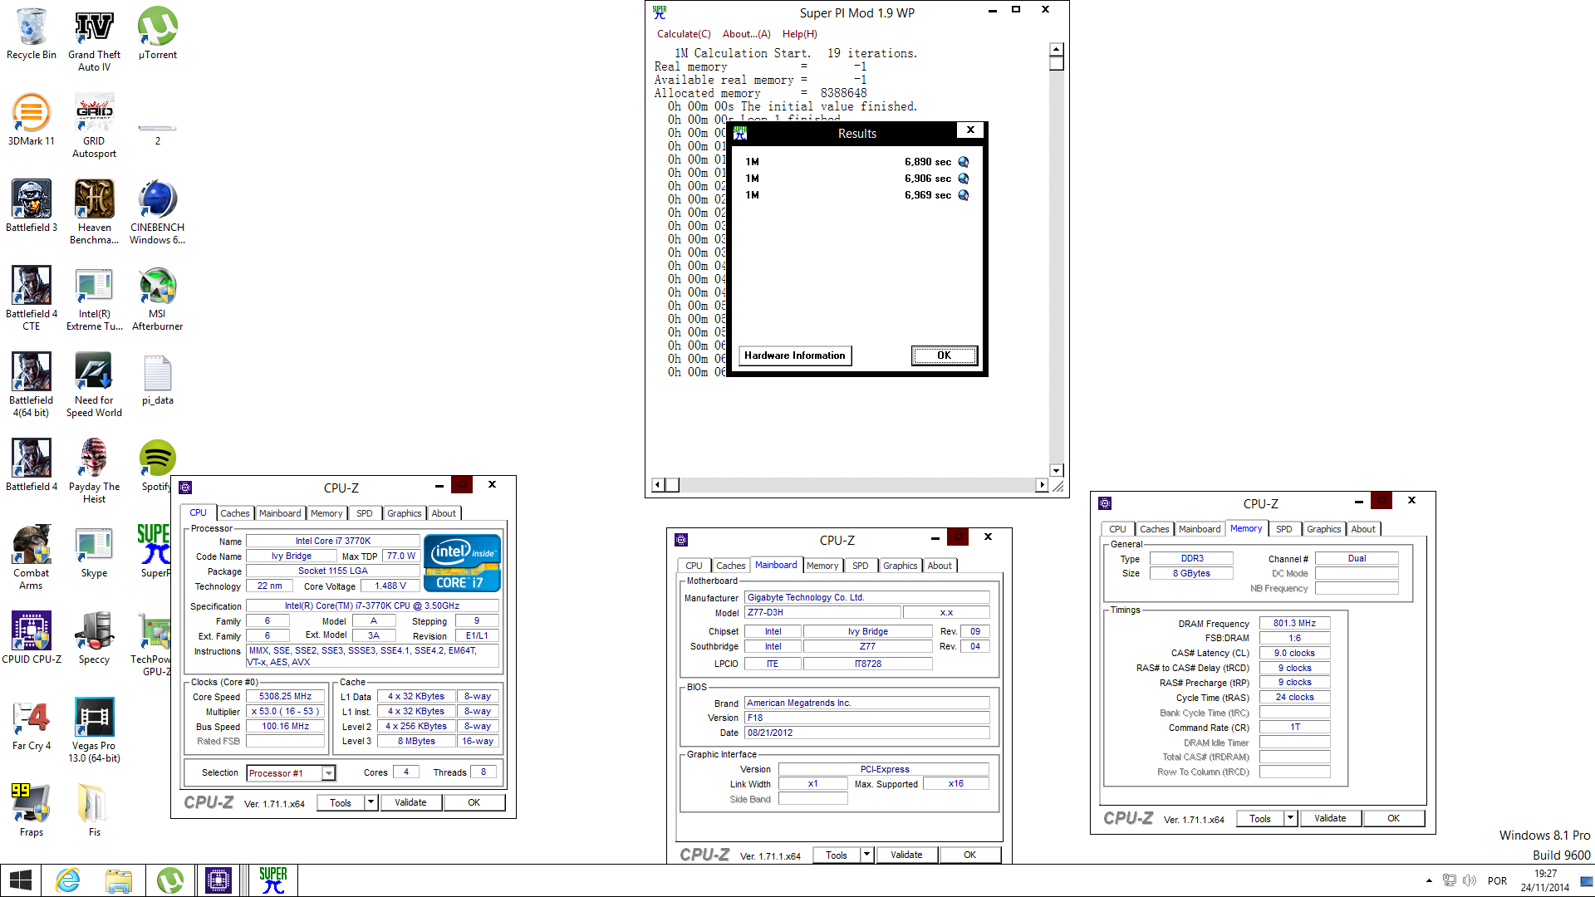Click POR language indicator in tray
1595x897 pixels.
click(x=1497, y=880)
